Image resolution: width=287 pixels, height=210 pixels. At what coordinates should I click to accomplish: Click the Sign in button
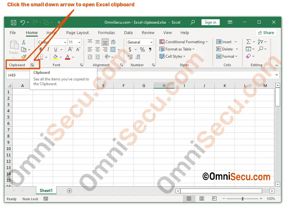211,22
